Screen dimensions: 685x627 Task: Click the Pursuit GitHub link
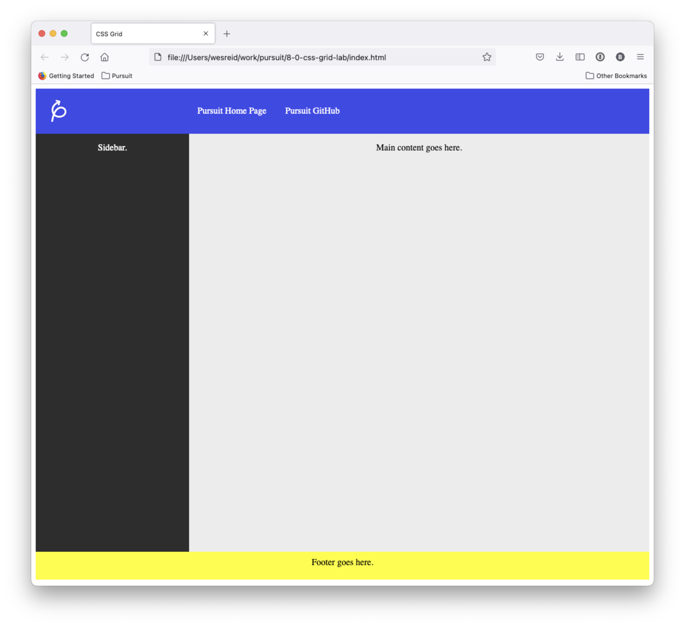click(313, 110)
